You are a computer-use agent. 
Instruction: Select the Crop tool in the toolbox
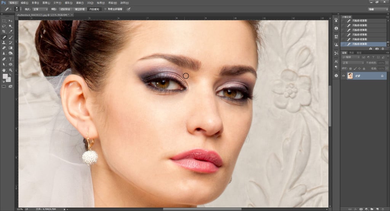pyautogui.click(x=4, y=32)
